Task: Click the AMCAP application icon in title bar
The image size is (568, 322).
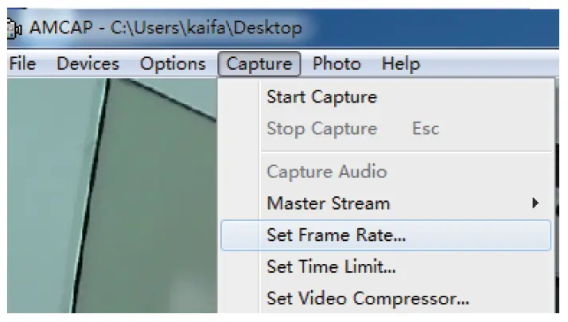Action: (13, 29)
